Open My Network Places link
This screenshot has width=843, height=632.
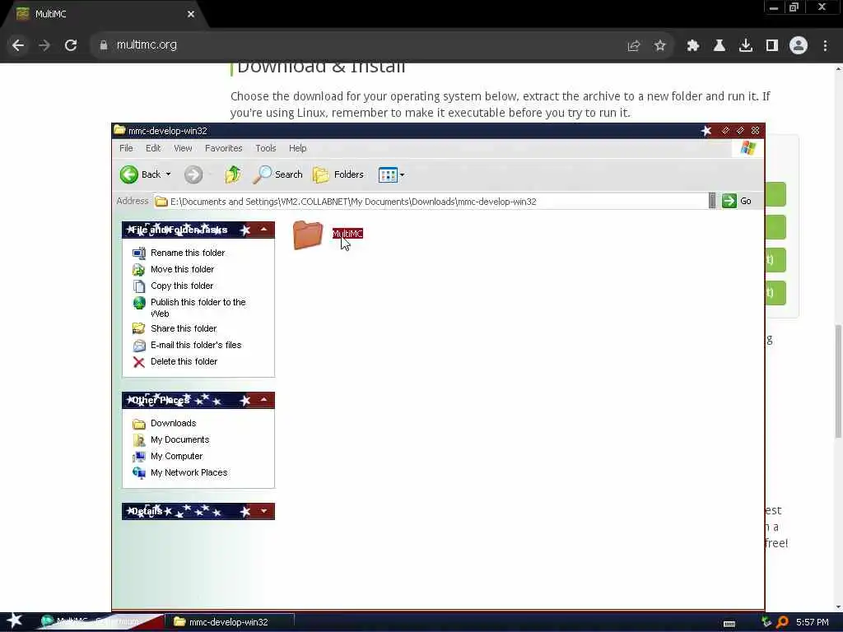189,473
